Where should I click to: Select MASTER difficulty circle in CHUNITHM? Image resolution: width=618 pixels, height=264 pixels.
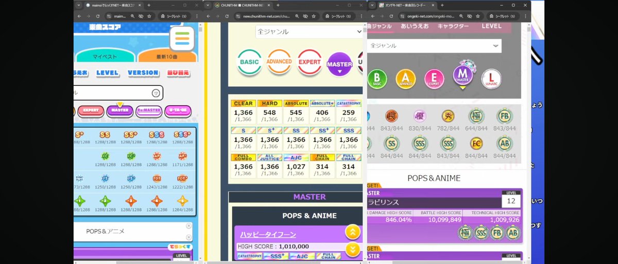(x=339, y=65)
